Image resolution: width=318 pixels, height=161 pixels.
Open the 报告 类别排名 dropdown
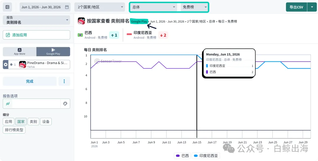click(x=37, y=20)
